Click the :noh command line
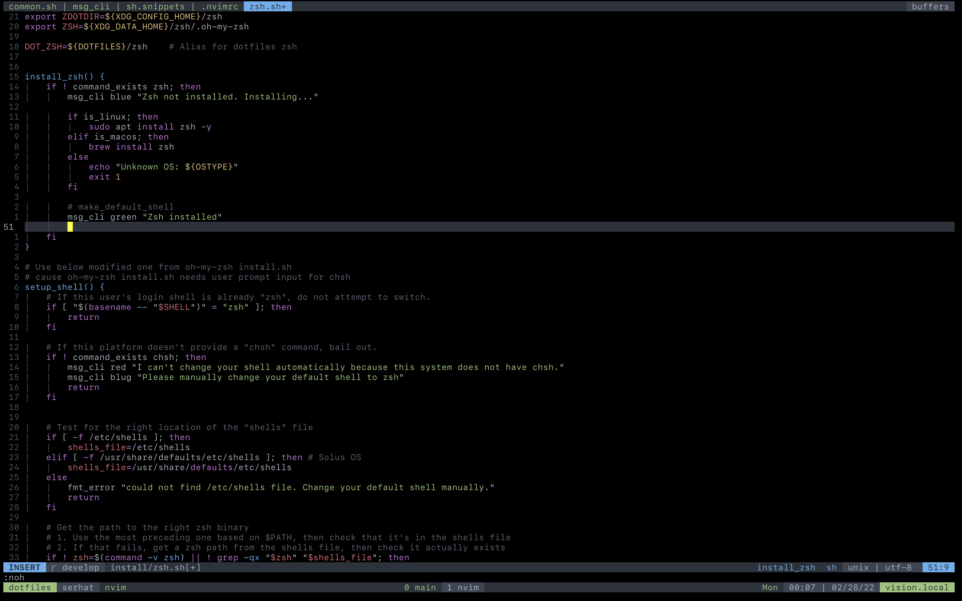The height and width of the screenshot is (601, 962). [14, 578]
